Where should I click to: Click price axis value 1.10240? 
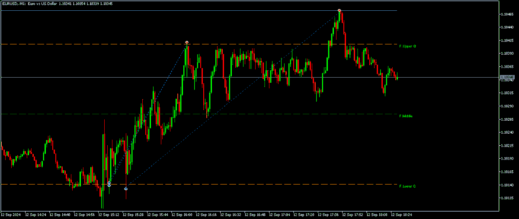[x=507, y=132]
